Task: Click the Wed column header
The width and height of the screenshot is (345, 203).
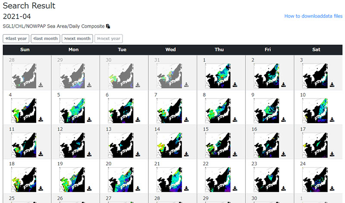Action: pos(170,50)
